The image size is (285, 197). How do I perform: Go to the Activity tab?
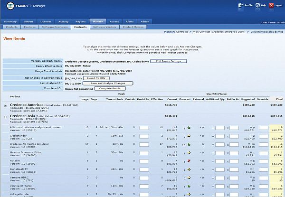[63, 22]
